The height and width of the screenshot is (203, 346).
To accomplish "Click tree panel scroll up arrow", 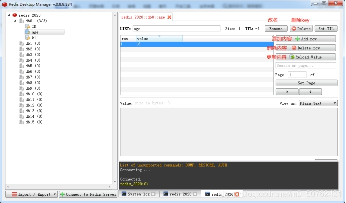I will (115, 15).
